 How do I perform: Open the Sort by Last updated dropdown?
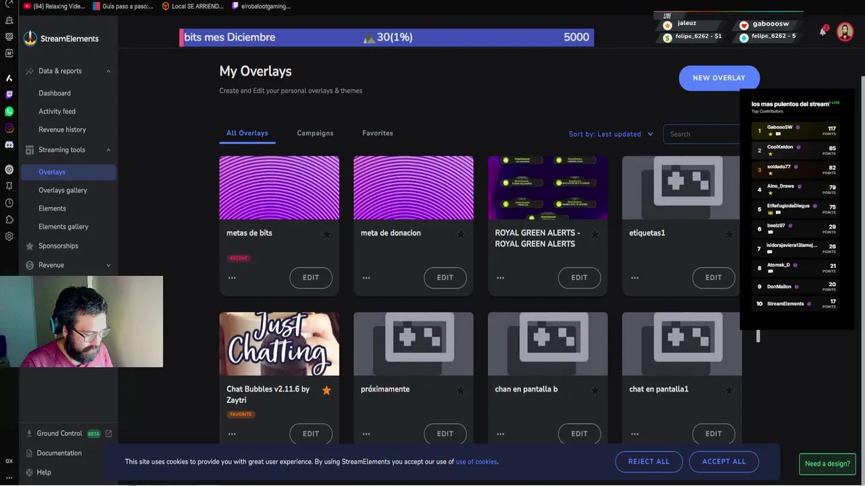pyautogui.click(x=611, y=134)
